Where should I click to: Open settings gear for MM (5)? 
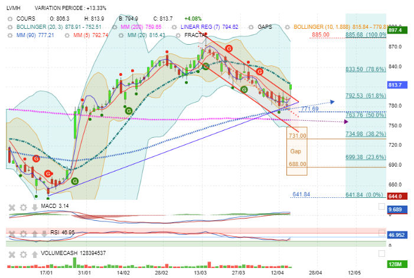(67, 35)
